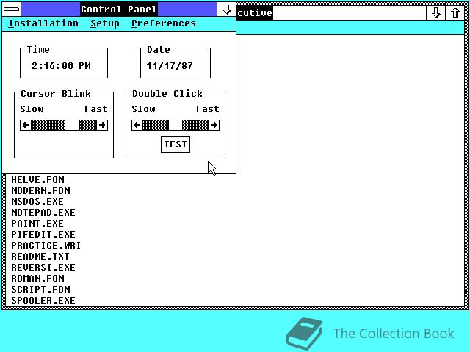
Task: Maximize the MS-DOS Executive window up arrow
Action: tap(455, 12)
